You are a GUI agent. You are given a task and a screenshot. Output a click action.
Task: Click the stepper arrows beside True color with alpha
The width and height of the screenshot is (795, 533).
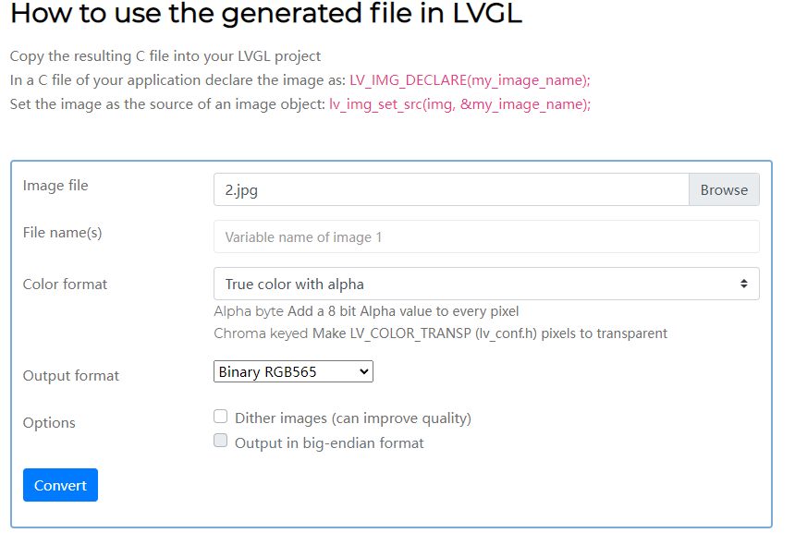pos(746,284)
